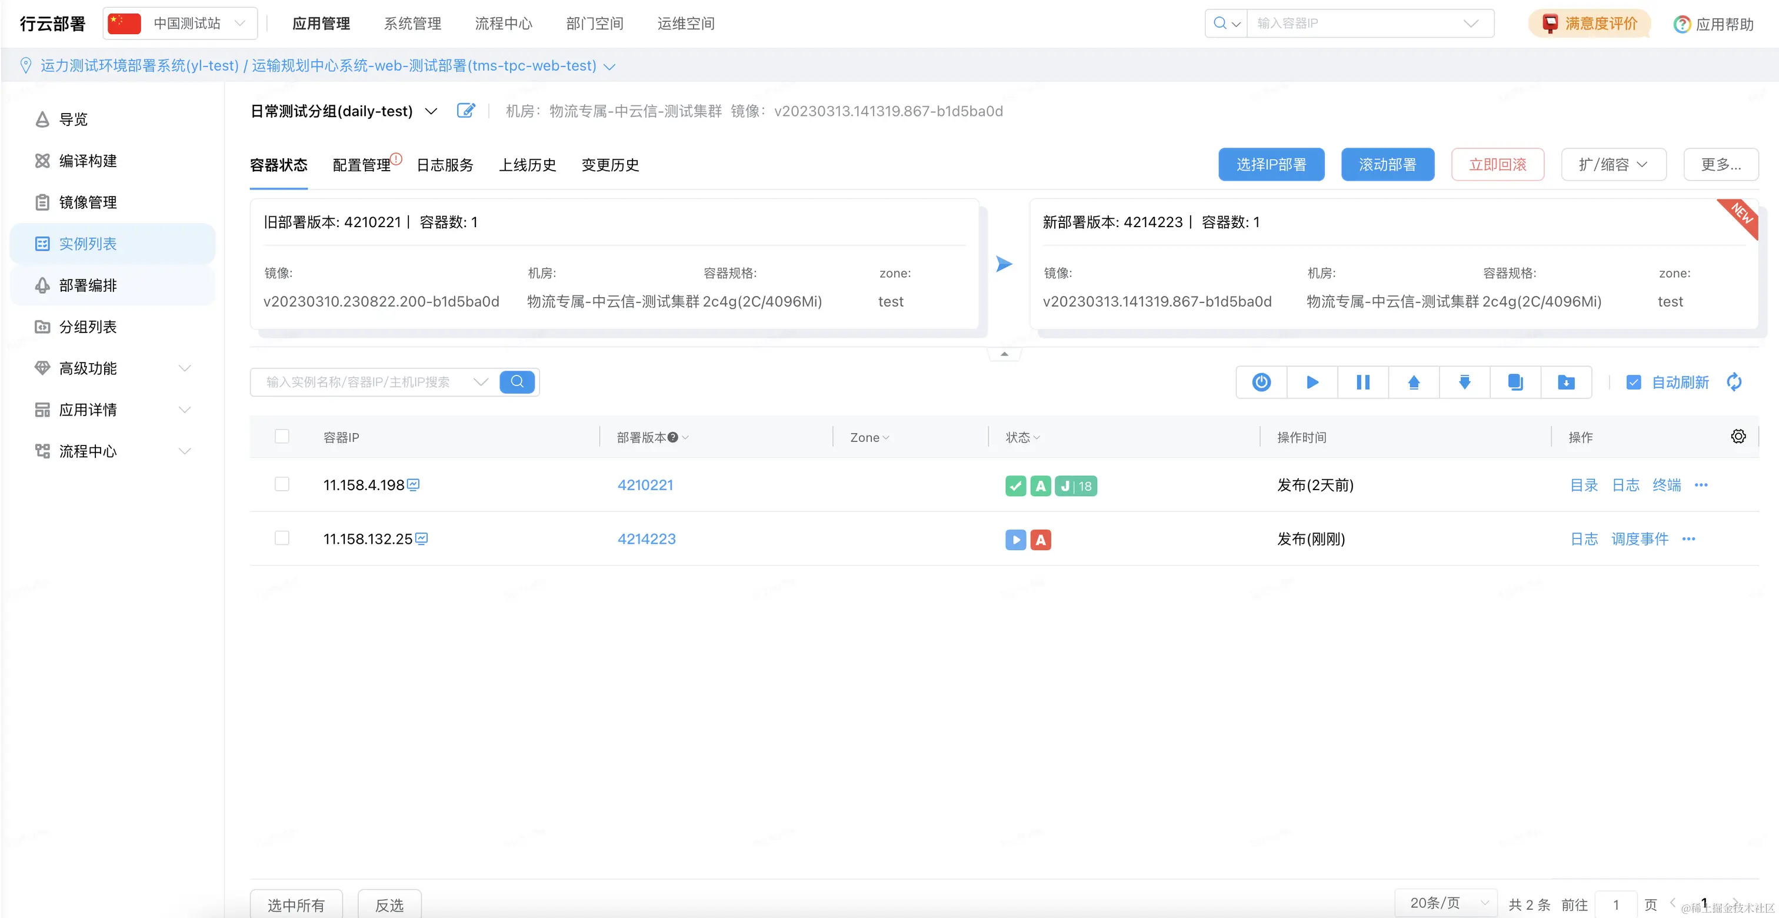Click the 滚动部署 button
This screenshot has height=918, width=1779.
click(1387, 164)
